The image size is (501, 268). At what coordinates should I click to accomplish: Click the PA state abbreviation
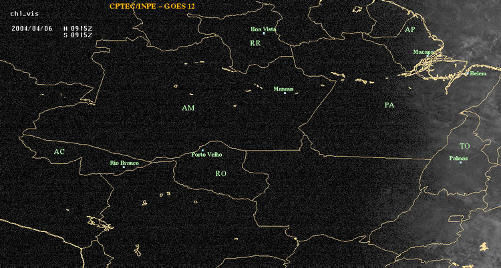[x=389, y=105]
